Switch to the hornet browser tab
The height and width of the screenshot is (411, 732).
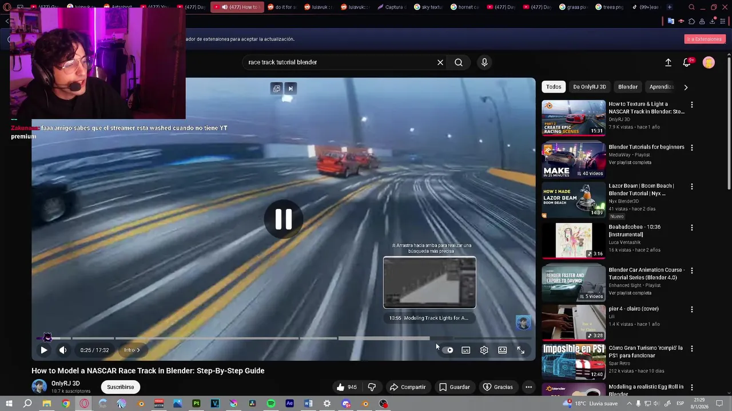[465, 7]
